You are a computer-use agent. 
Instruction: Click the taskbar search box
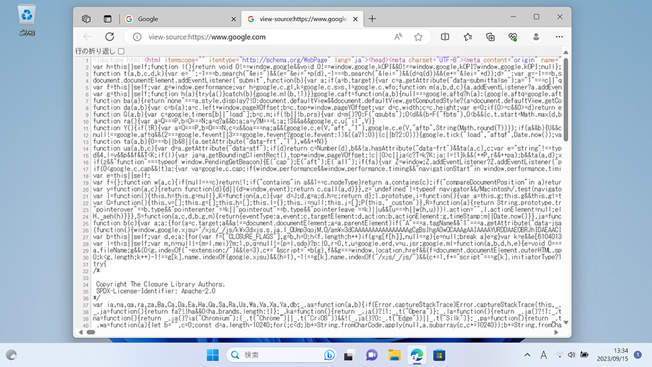click(x=281, y=355)
